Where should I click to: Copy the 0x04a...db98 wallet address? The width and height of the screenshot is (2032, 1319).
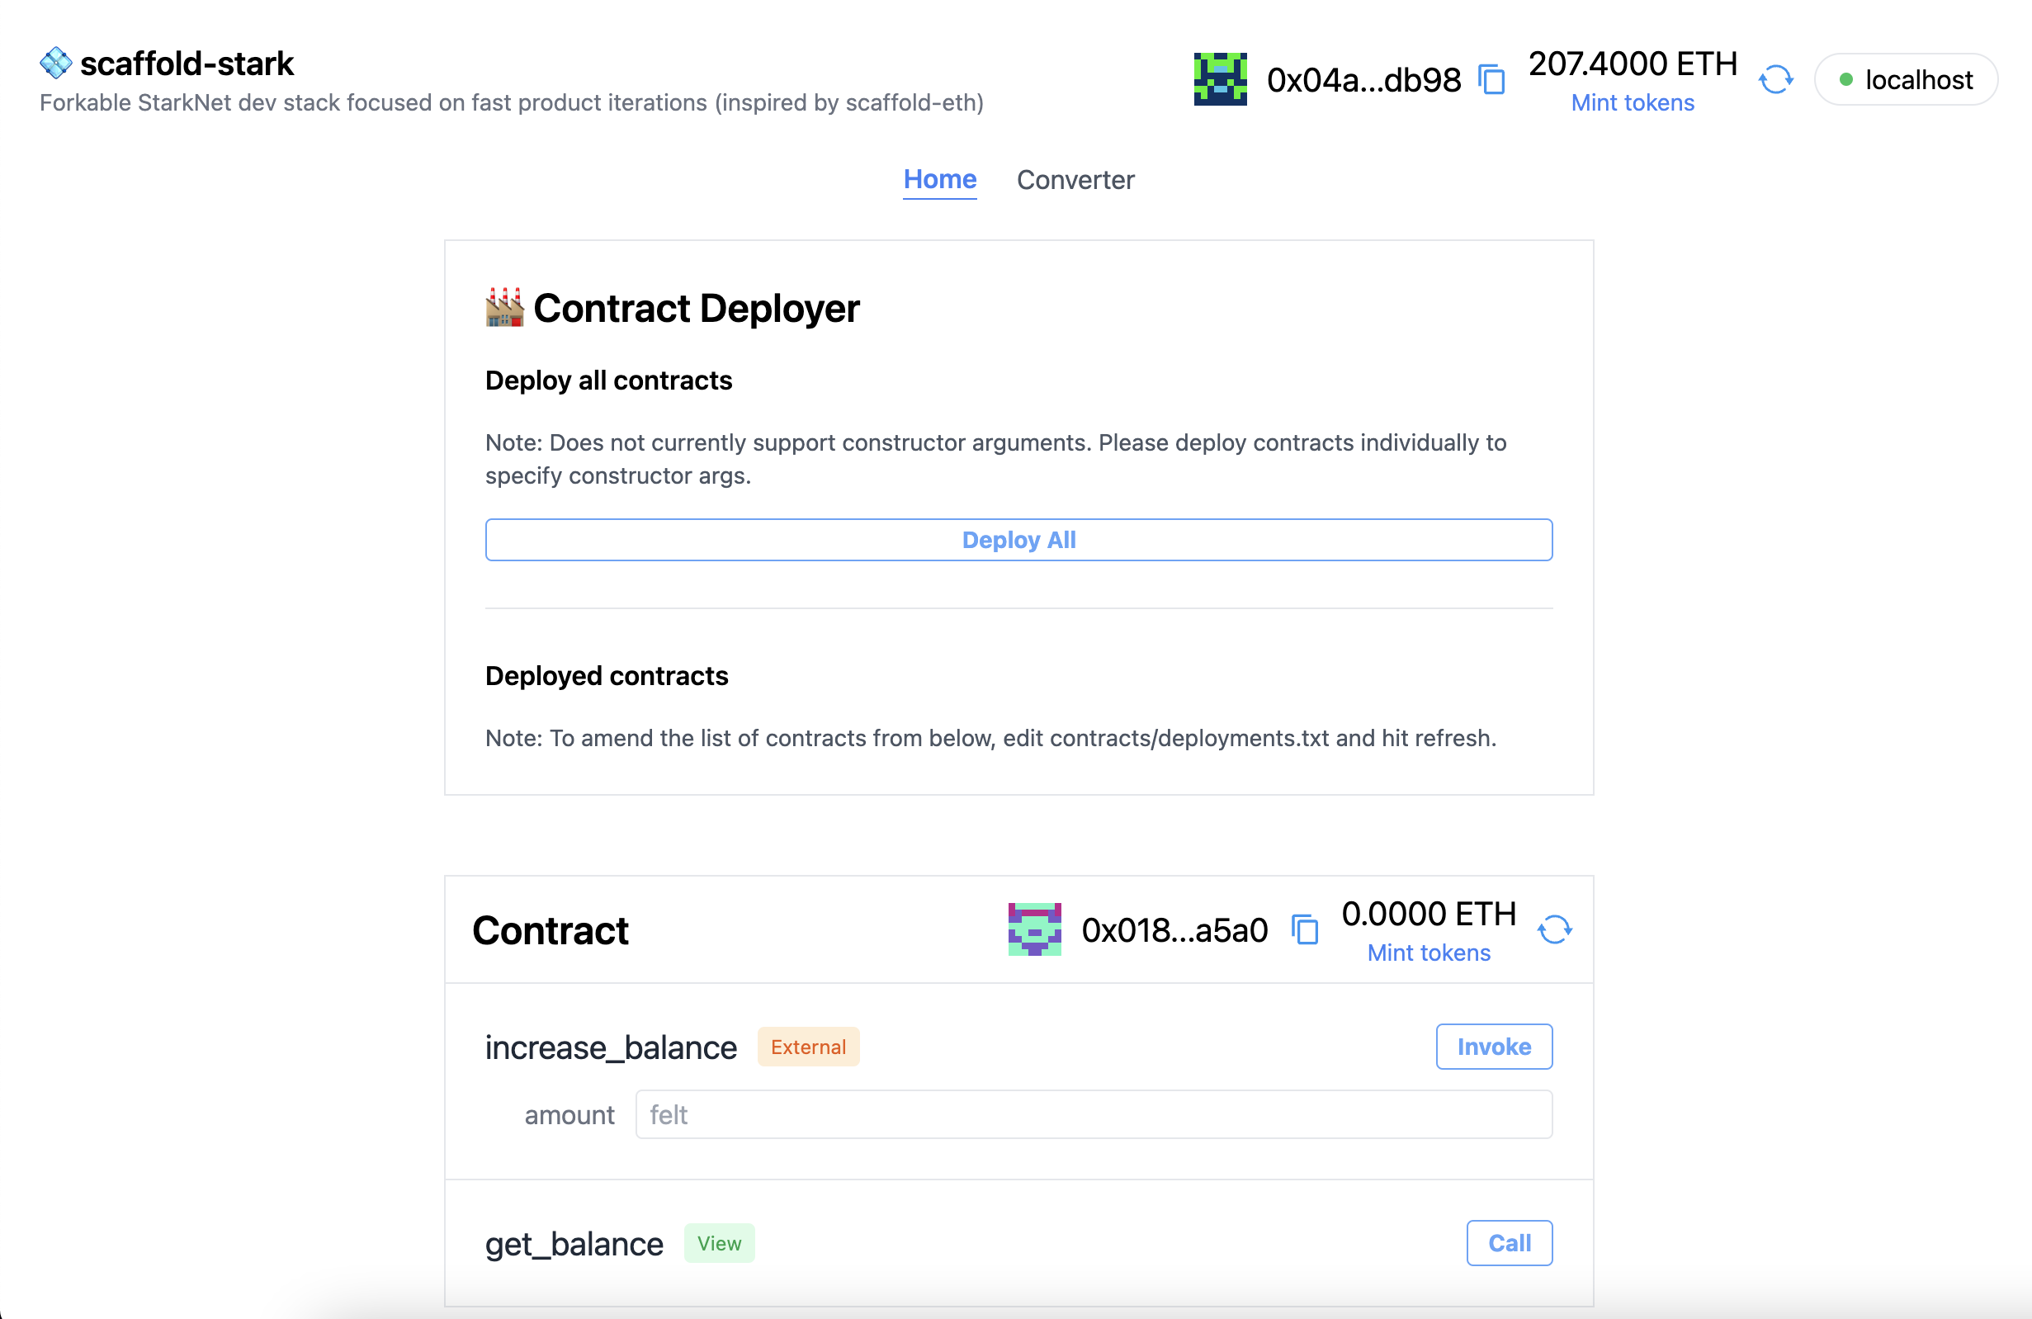click(1491, 78)
